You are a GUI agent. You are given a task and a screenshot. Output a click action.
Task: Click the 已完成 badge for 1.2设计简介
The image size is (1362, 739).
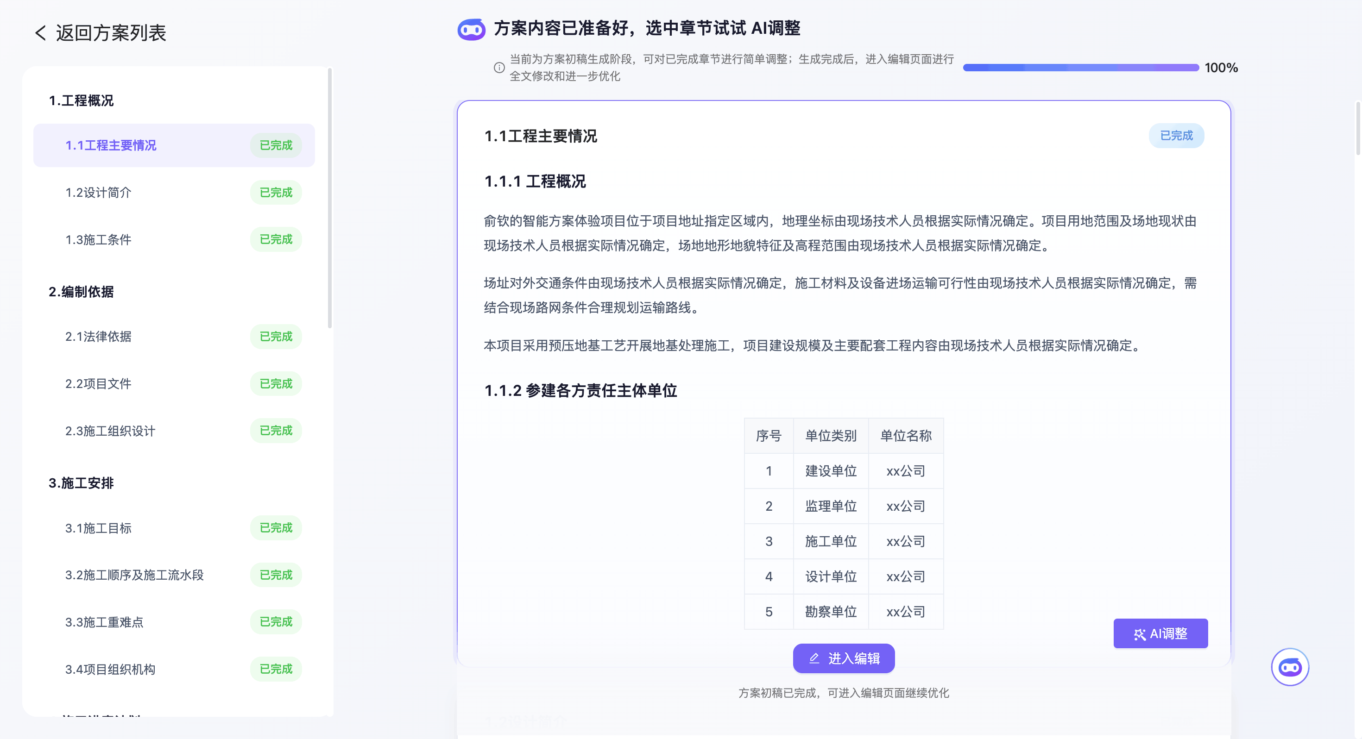pos(276,193)
